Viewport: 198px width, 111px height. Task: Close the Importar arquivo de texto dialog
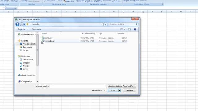[135, 19]
